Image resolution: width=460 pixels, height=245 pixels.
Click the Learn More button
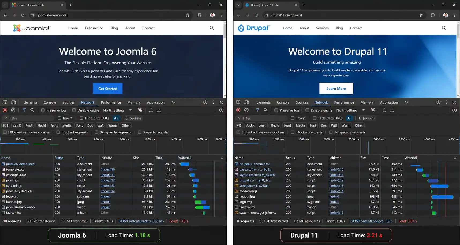(336, 89)
